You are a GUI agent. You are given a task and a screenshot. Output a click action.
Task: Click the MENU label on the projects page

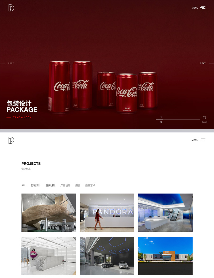coord(195,140)
